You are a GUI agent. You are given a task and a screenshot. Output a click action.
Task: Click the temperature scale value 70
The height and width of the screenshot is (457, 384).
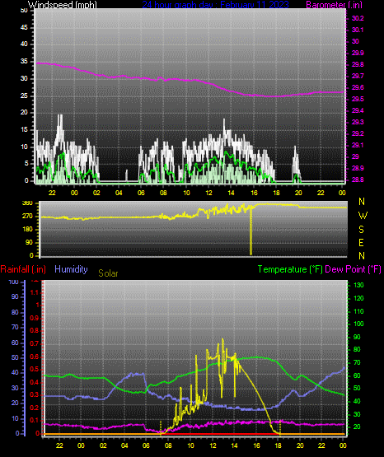[x=357, y=362]
